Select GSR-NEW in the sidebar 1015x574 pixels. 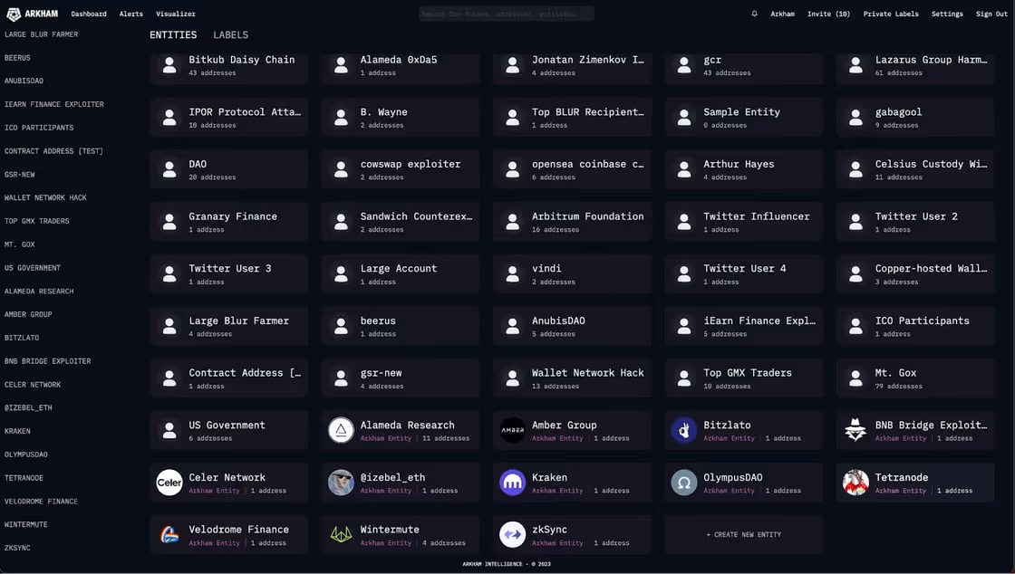tap(20, 175)
